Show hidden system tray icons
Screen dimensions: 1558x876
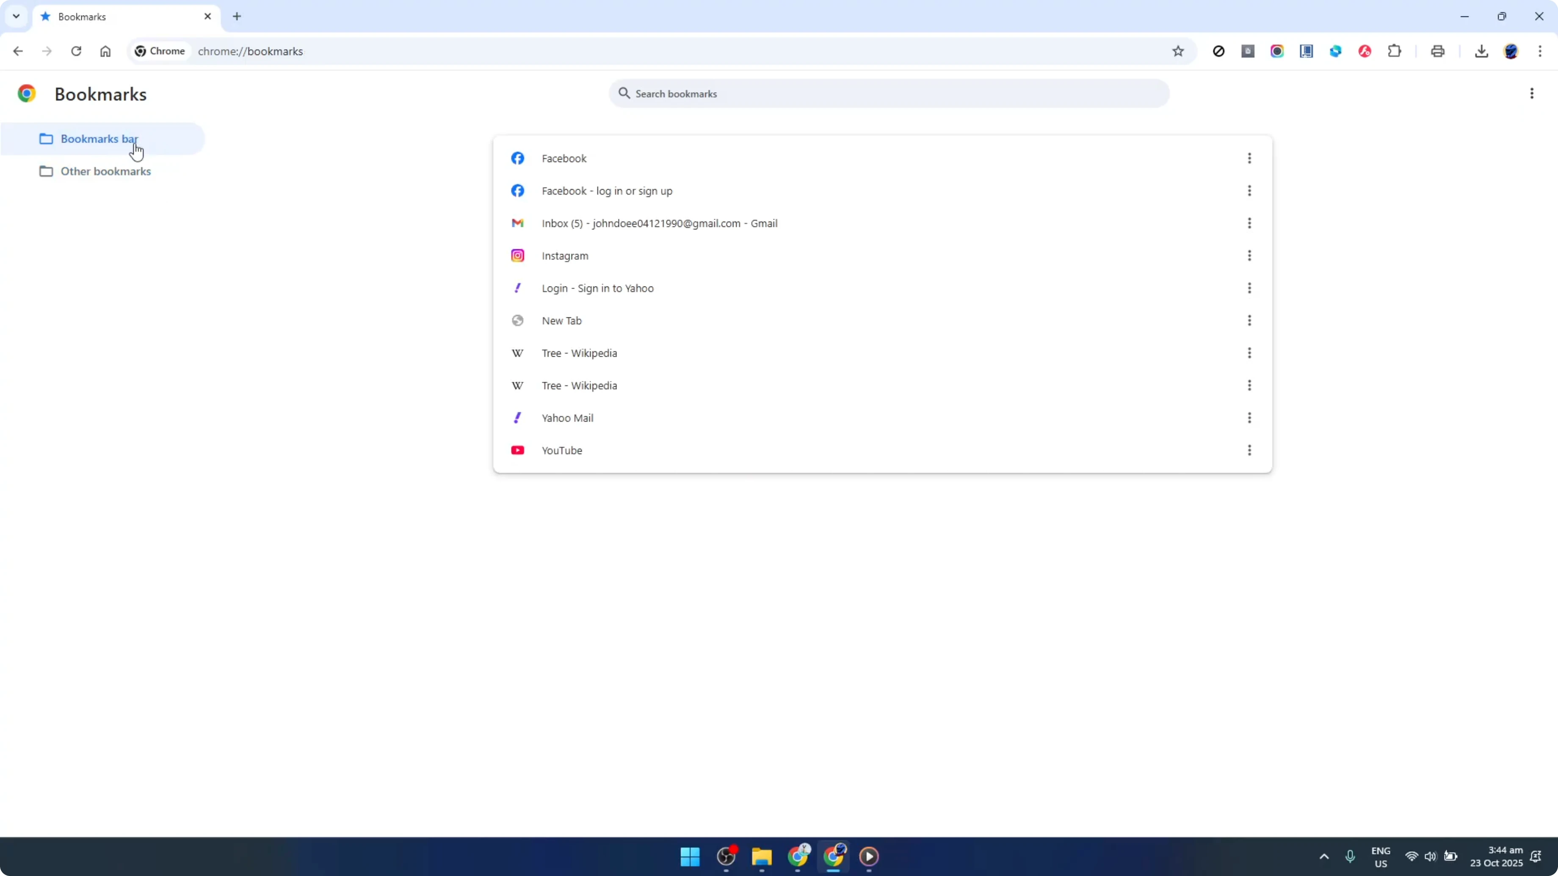(1324, 856)
